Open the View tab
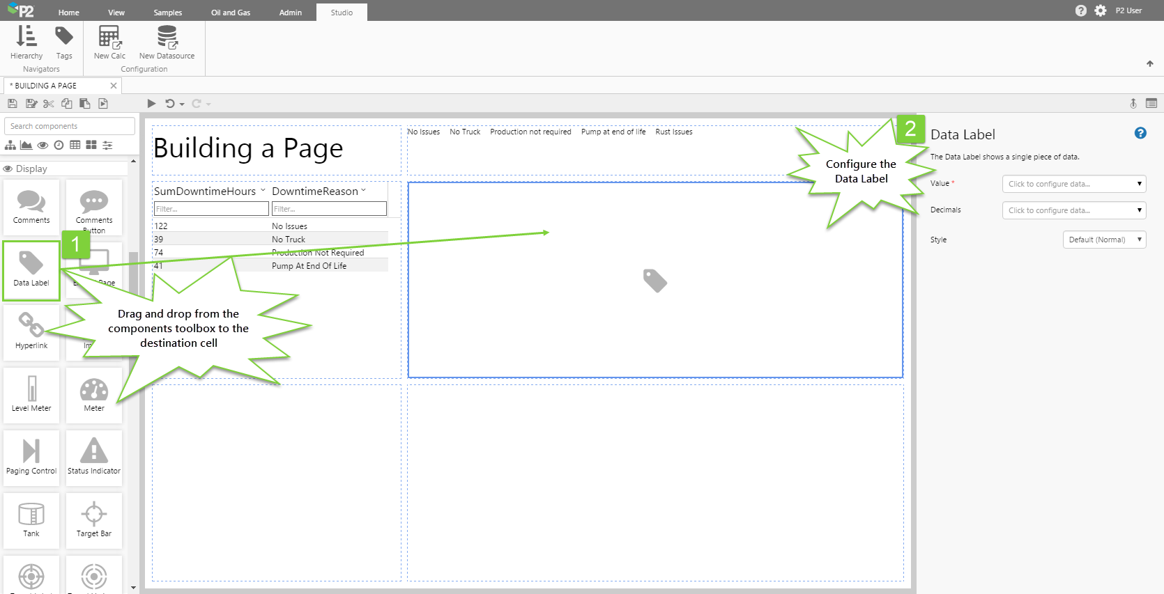The image size is (1164, 594). [116, 13]
